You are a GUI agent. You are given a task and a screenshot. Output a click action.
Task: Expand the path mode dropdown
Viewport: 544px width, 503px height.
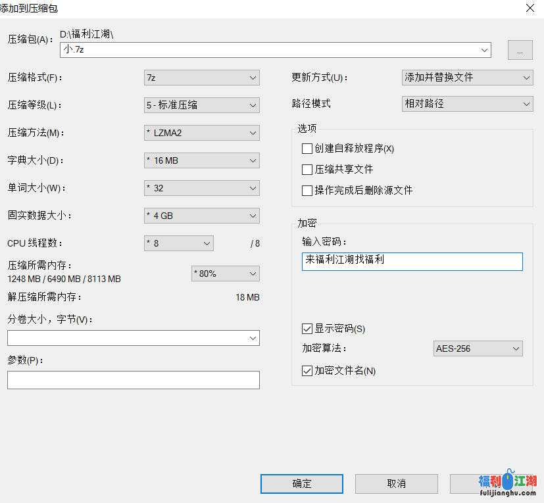pyautogui.click(x=467, y=104)
